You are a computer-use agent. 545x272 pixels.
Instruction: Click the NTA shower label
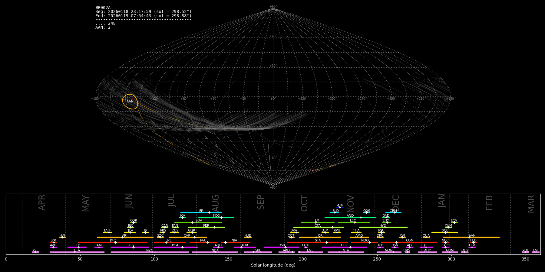pos(346,251)
